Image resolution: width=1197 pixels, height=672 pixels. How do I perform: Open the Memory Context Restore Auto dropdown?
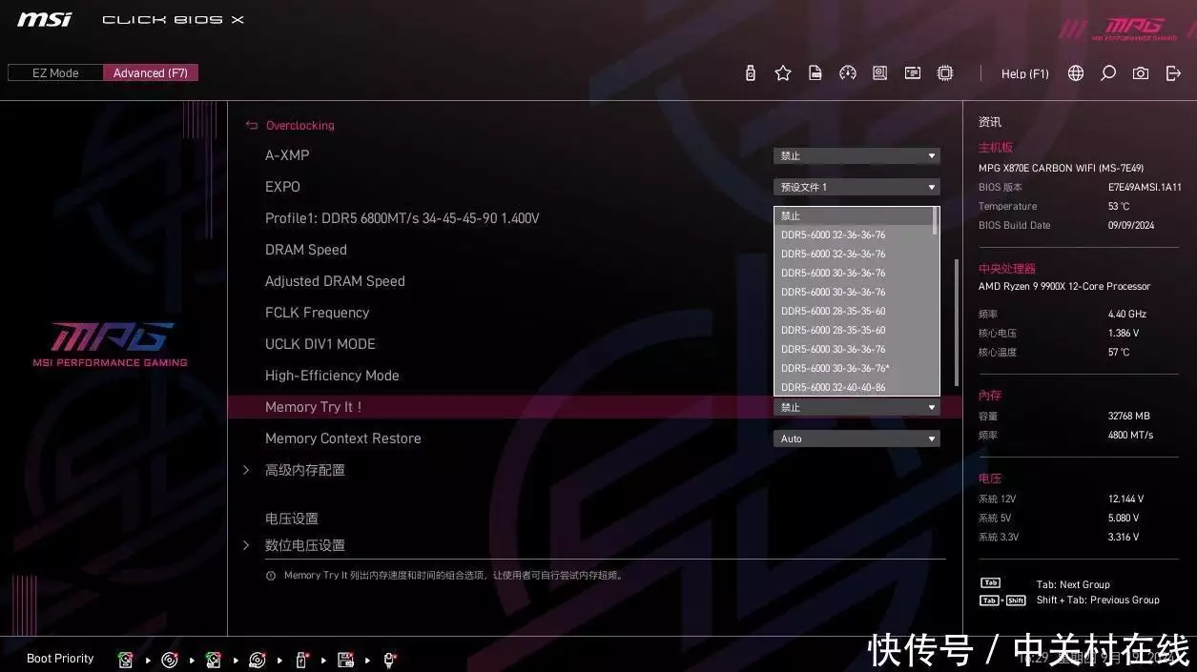(856, 438)
